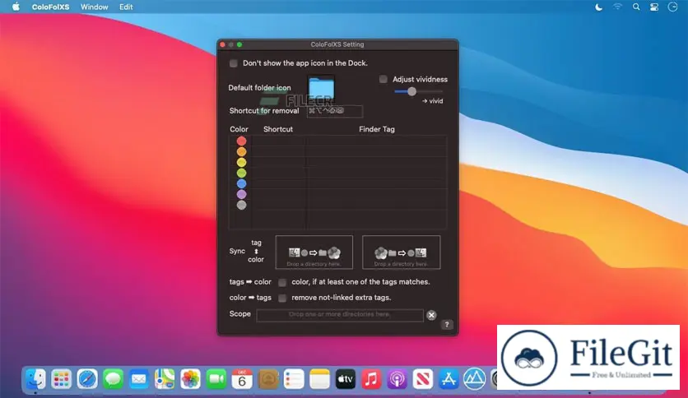Open help with the question mark button
Screen dimensions: 688x398
(447, 325)
